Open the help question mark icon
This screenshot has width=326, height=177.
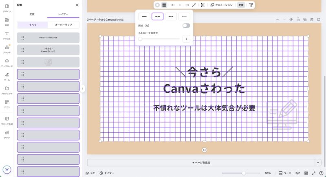pos(321,173)
